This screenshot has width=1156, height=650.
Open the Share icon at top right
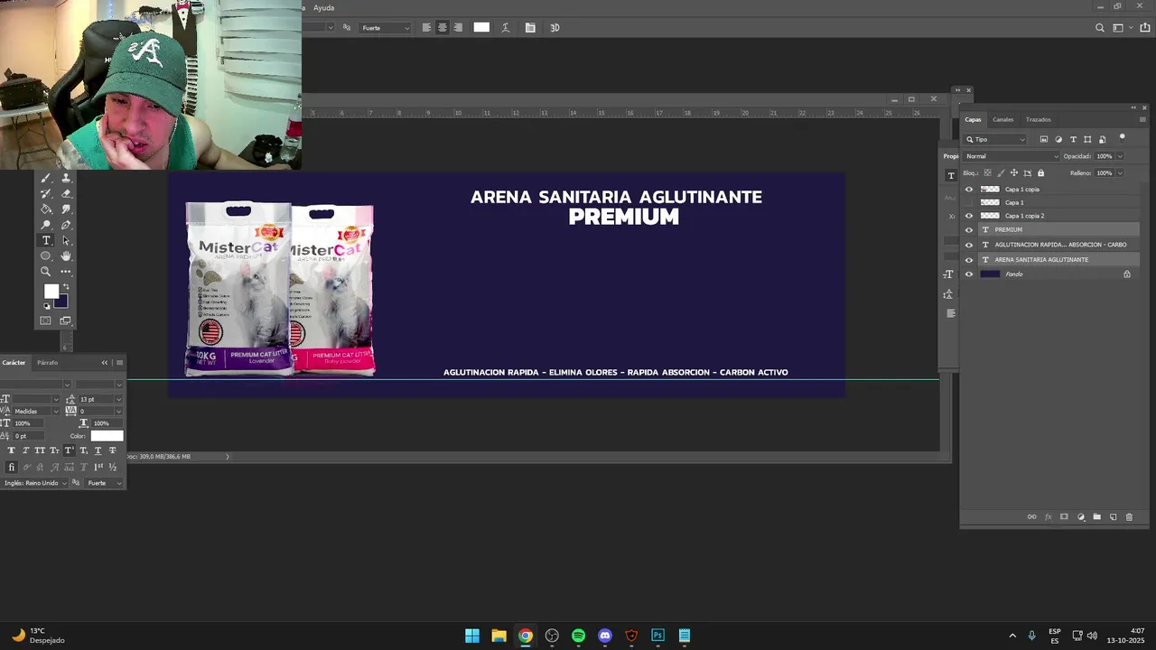(1145, 28)
